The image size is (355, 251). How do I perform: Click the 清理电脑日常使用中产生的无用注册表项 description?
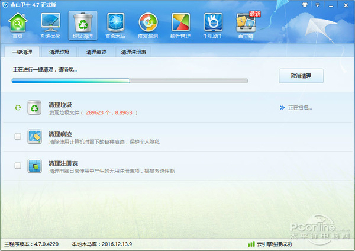pyautogui.click(x=112, y=171)
